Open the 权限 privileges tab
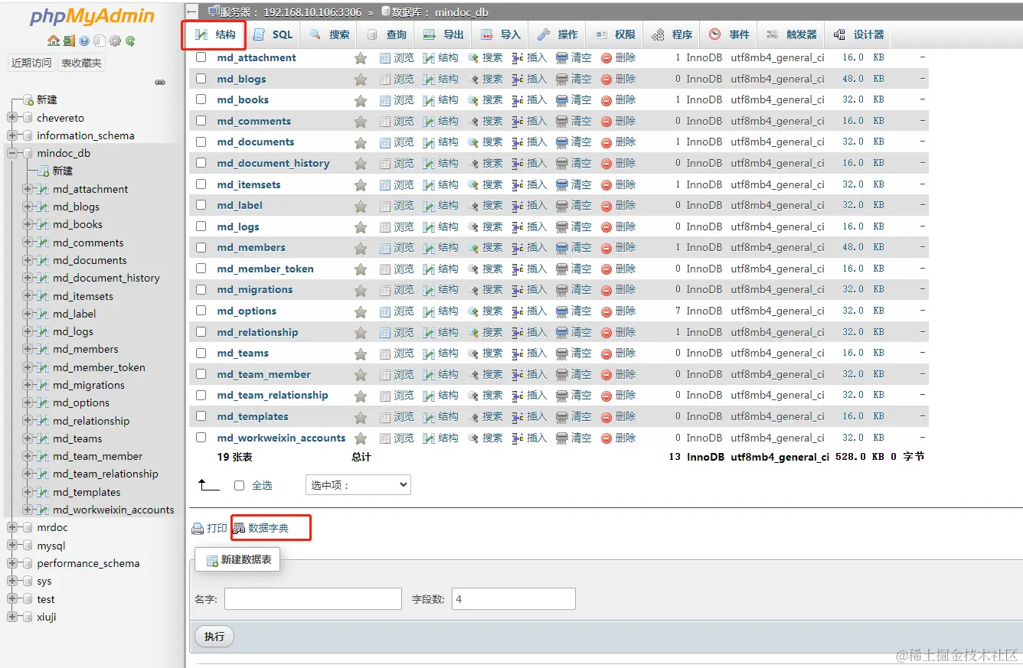The width and height of the screenshot is (1023, 668). pyautogui.click(x=615, y=34)
